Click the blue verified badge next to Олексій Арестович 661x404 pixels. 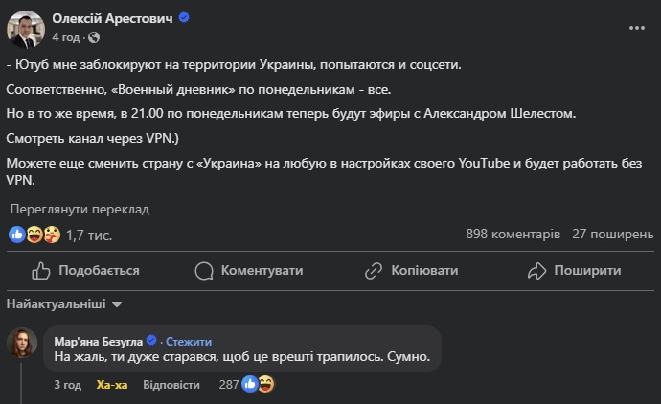pyautogui.click(x=184, y=17)
